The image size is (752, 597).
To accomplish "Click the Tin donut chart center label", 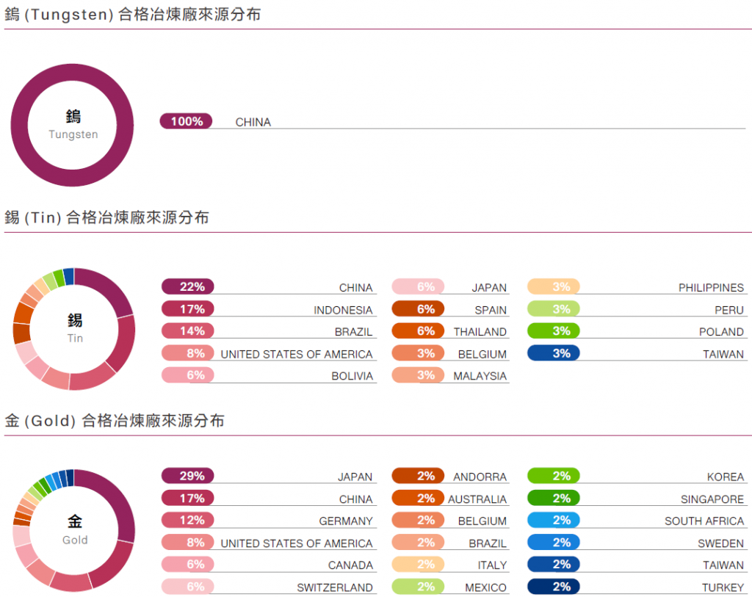I will (75, 328).
